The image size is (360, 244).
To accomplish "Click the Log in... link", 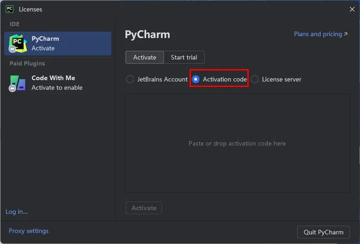I will pyautogui.click(x=16, y=211).
